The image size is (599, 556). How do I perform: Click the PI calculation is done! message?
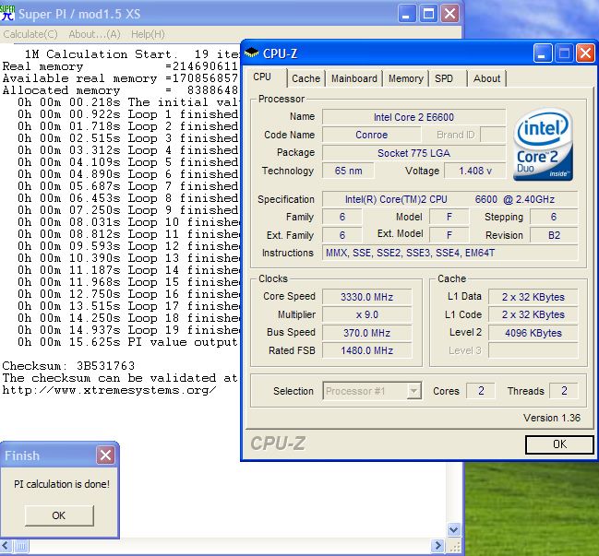(x=62, y=484)
